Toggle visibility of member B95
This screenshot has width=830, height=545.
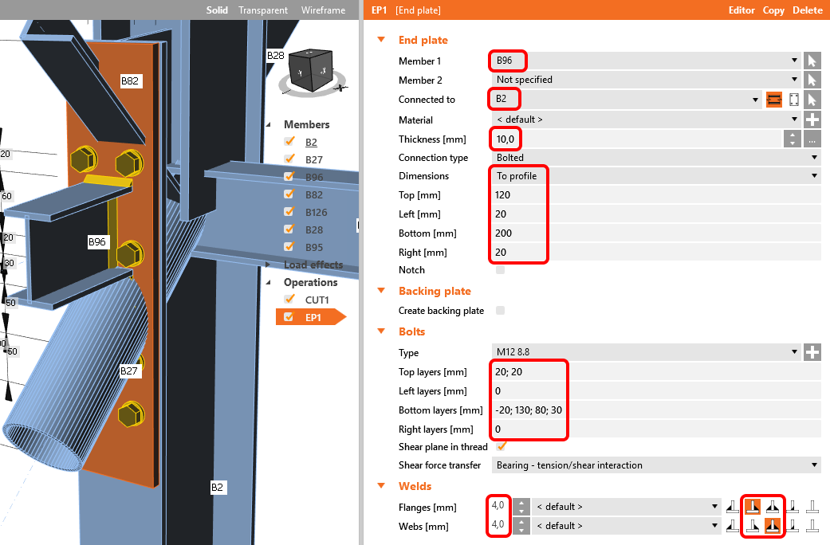tap(289, 246)
